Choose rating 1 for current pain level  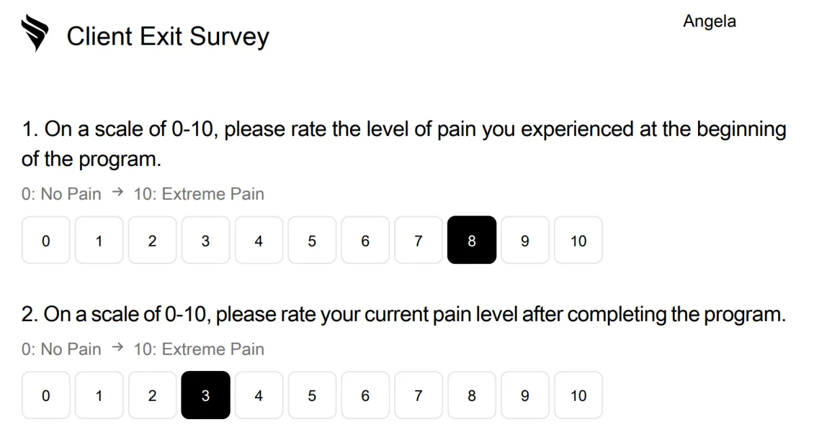pyautogui.click(x=99, y=395)
